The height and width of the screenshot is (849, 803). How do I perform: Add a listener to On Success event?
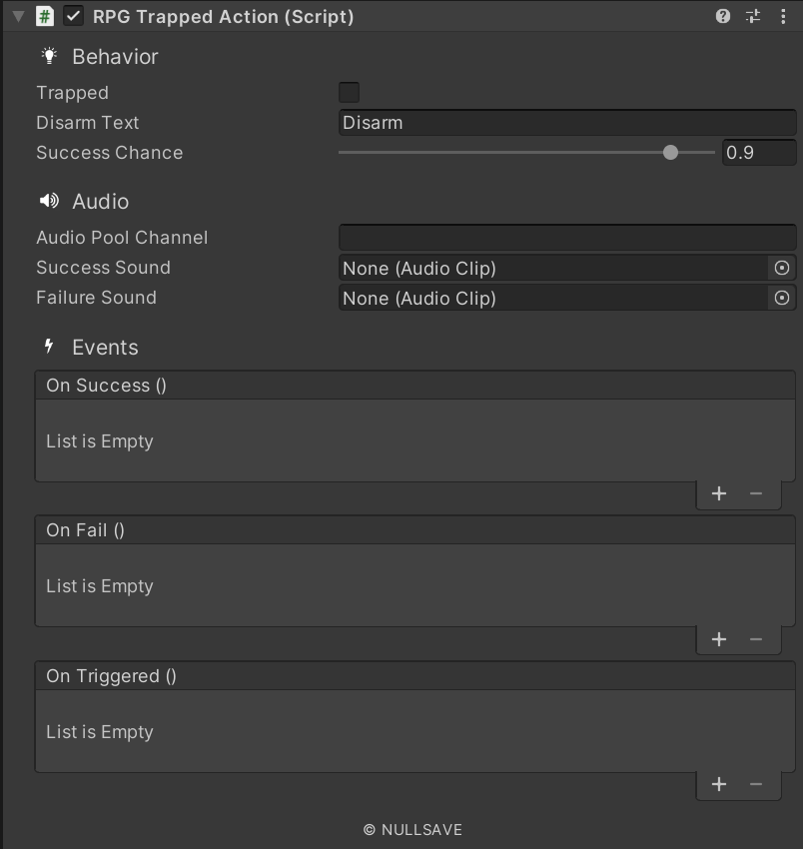pyautogui.click(x=719, y=493)
